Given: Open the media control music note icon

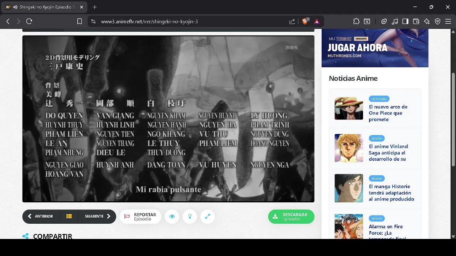Looking at the screenshot, I should (x=395, y=21).
